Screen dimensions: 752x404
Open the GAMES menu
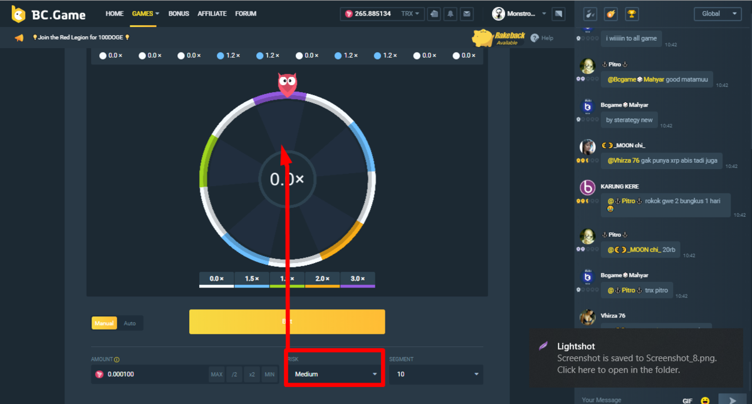click(x=145, y=14)
